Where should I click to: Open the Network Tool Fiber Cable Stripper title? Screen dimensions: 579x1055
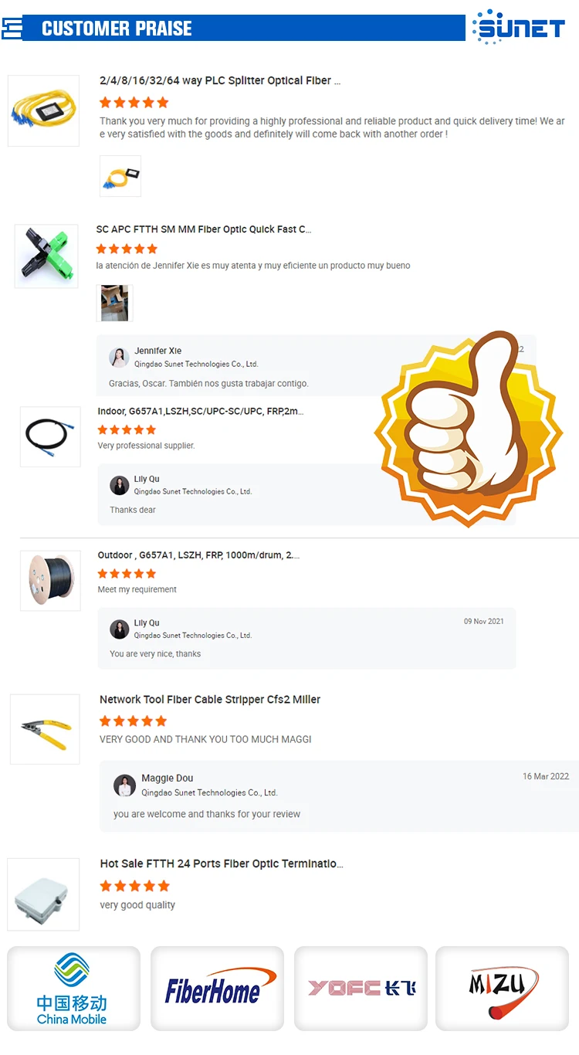click(x=210, y=699)
